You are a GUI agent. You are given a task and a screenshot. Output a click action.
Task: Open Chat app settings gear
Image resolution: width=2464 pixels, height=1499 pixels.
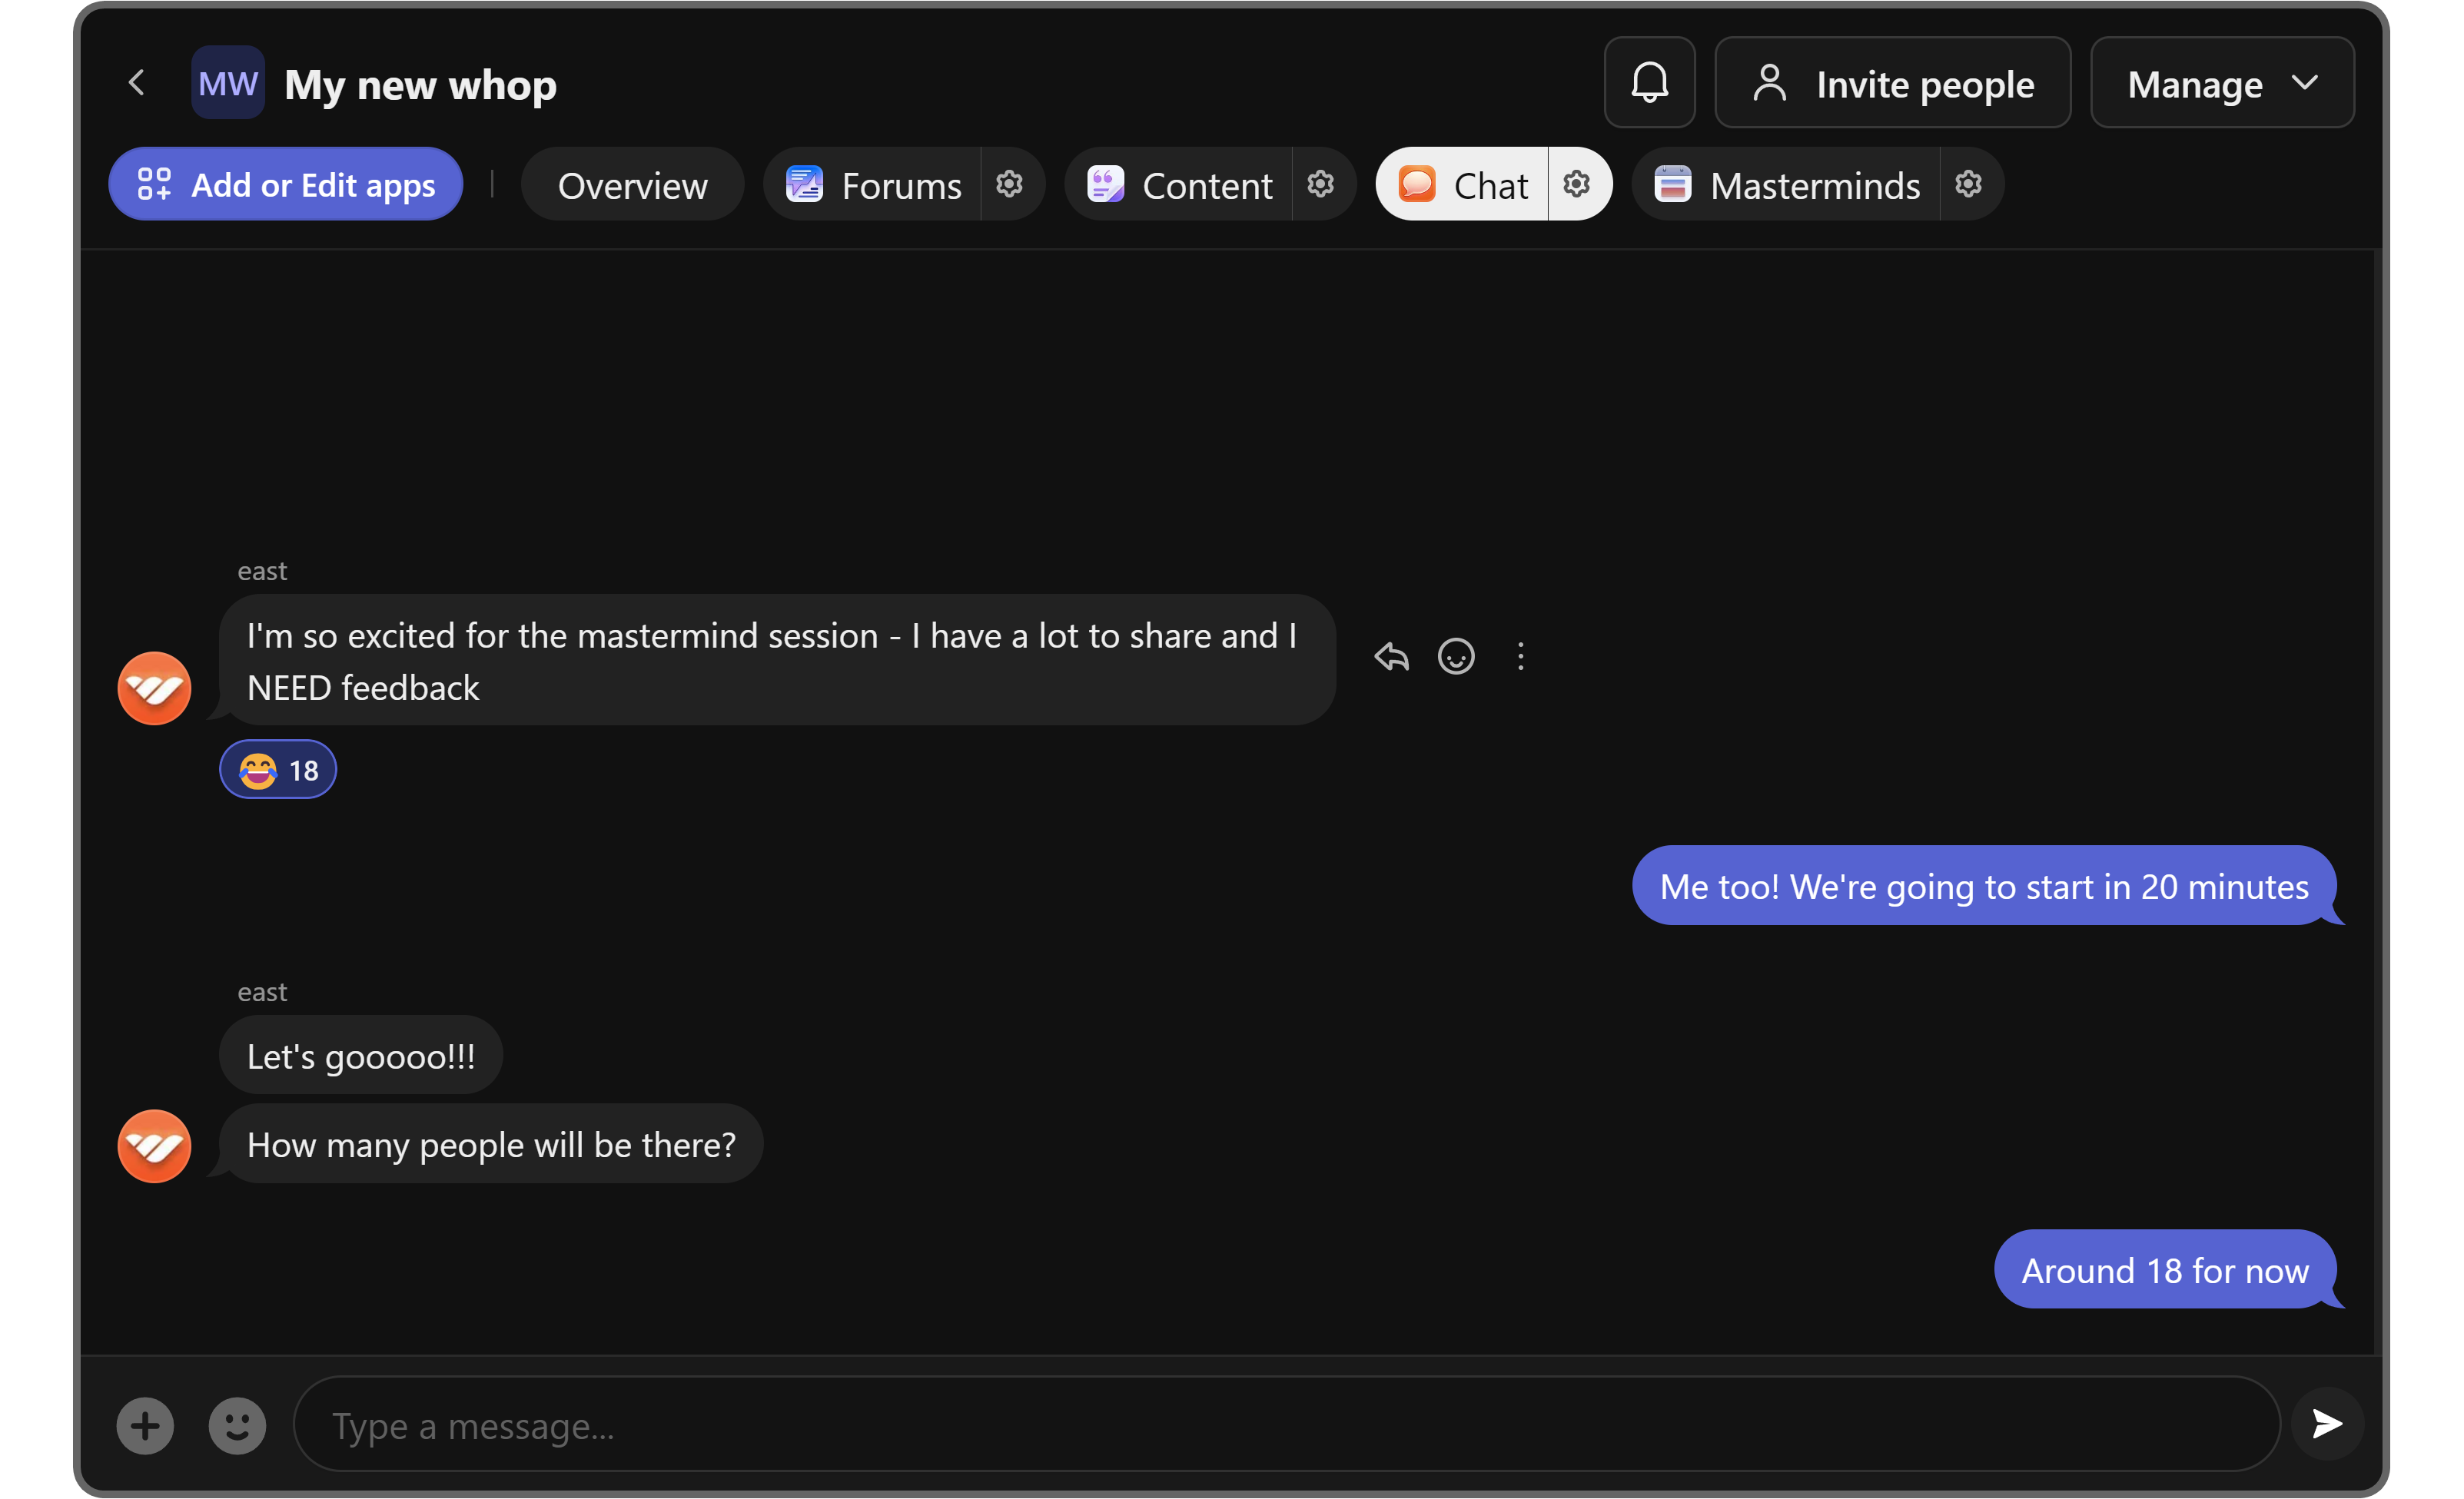(x=1576, y=184)
